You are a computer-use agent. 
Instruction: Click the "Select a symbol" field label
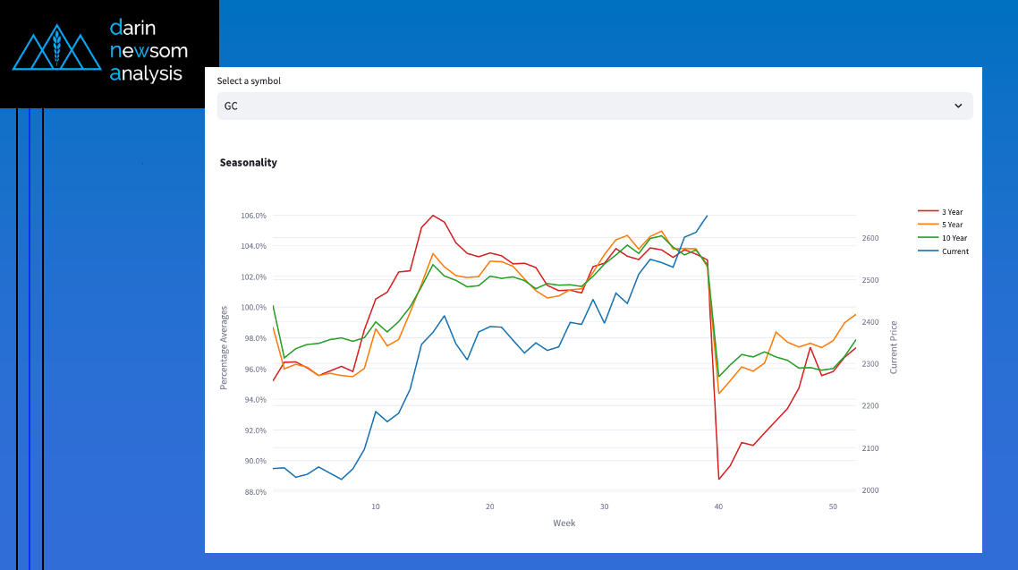click(x=249, y=81)
